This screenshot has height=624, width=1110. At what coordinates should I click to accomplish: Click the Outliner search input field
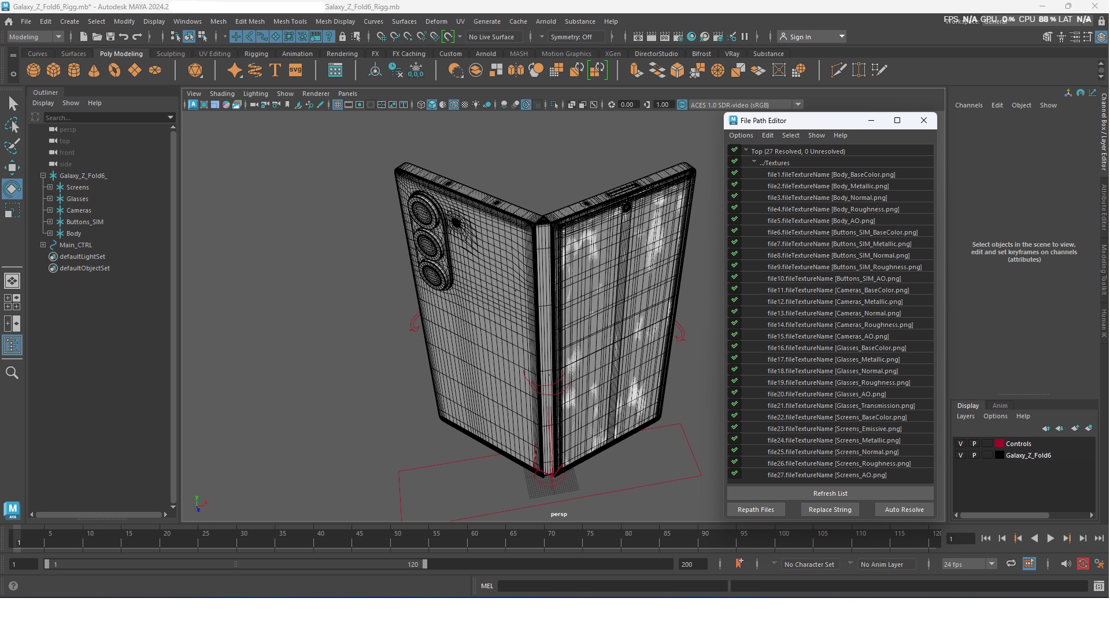tap(104, 117)
